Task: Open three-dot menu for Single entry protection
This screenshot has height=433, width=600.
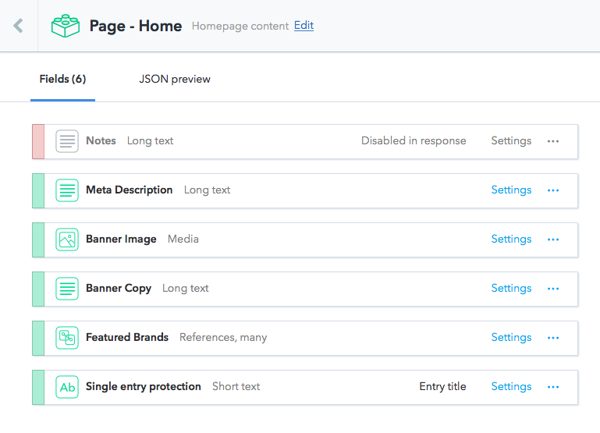Action: coord(553,387)
